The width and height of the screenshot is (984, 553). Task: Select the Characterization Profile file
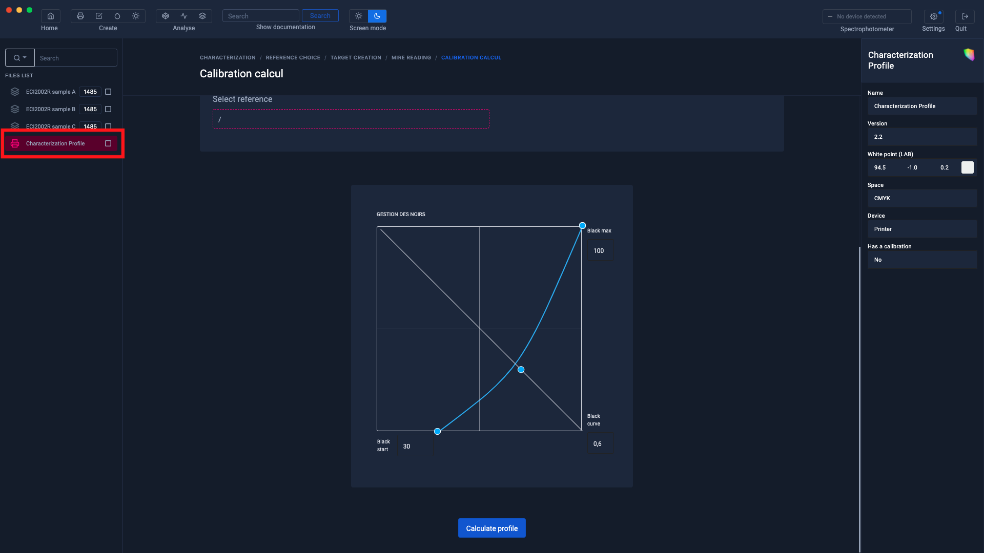coord(61,143)
